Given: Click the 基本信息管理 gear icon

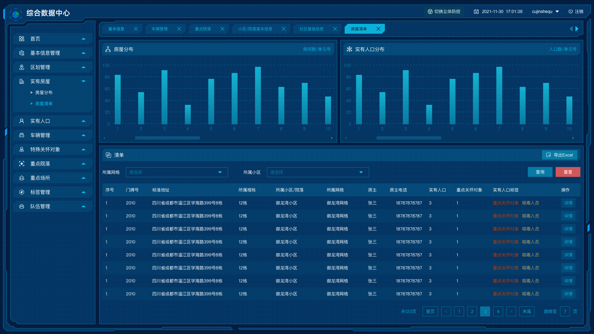Looking at the screenshot, I should point(22,53).
